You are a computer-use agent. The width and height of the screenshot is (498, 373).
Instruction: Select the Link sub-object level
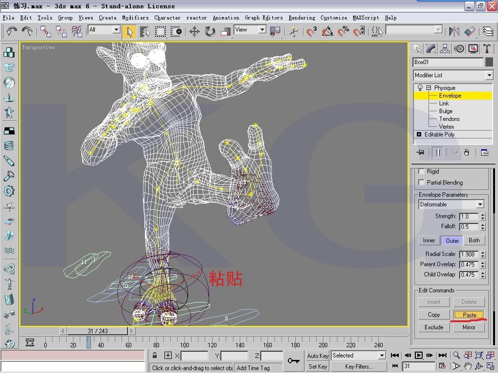click(444, 103)
